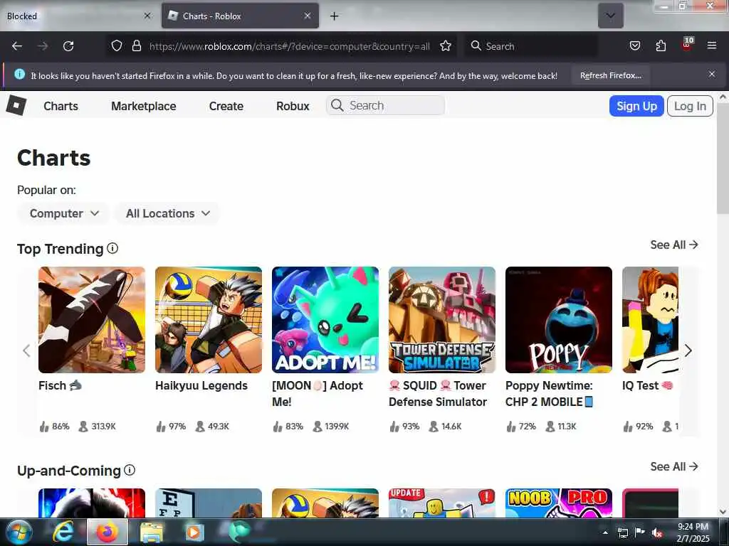Open the Marketplace nav item
The image size is (729, 546).
(144, 106)
